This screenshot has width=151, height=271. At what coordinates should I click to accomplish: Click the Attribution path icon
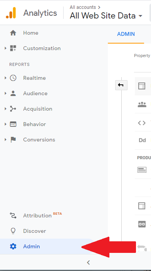click(x=13, y=215)
